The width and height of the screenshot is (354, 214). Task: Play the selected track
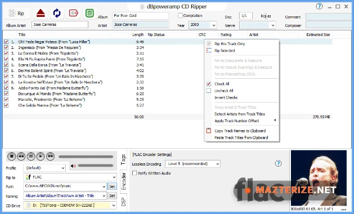point(41,156)
